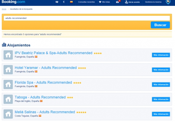Open Meliá Salinas - Adults Recommended link

[45, 112]
